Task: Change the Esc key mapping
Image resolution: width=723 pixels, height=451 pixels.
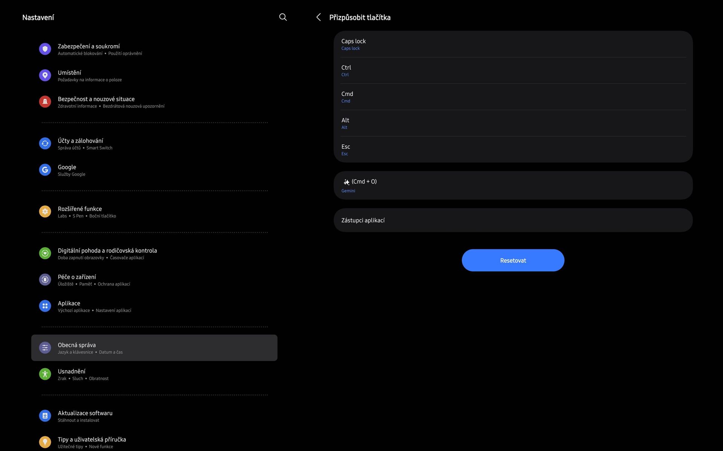Action: 513,150
